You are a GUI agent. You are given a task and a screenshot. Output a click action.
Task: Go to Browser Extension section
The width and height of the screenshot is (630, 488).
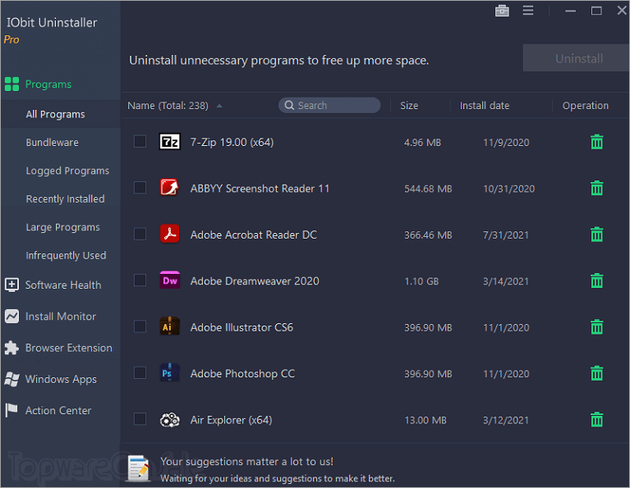click(x=69, y=348)
